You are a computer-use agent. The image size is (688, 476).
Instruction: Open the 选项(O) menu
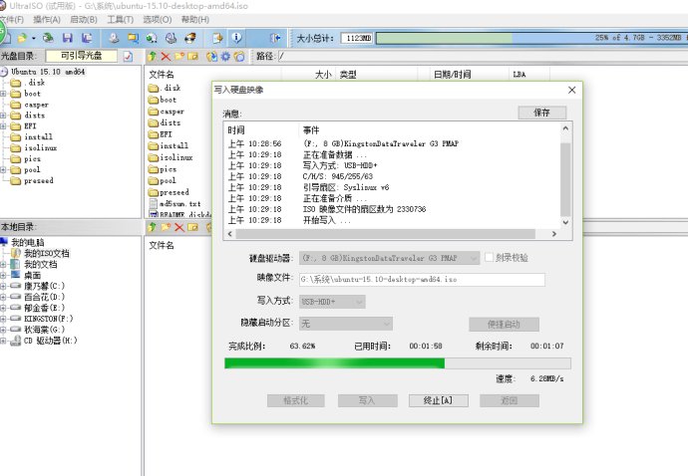[158, 20]
